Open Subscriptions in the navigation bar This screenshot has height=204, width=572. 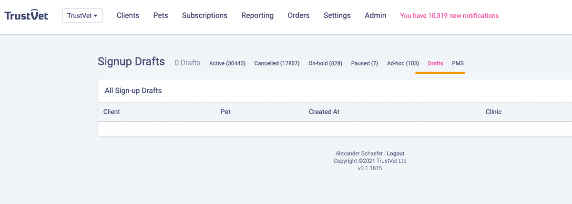click(204, 15)
